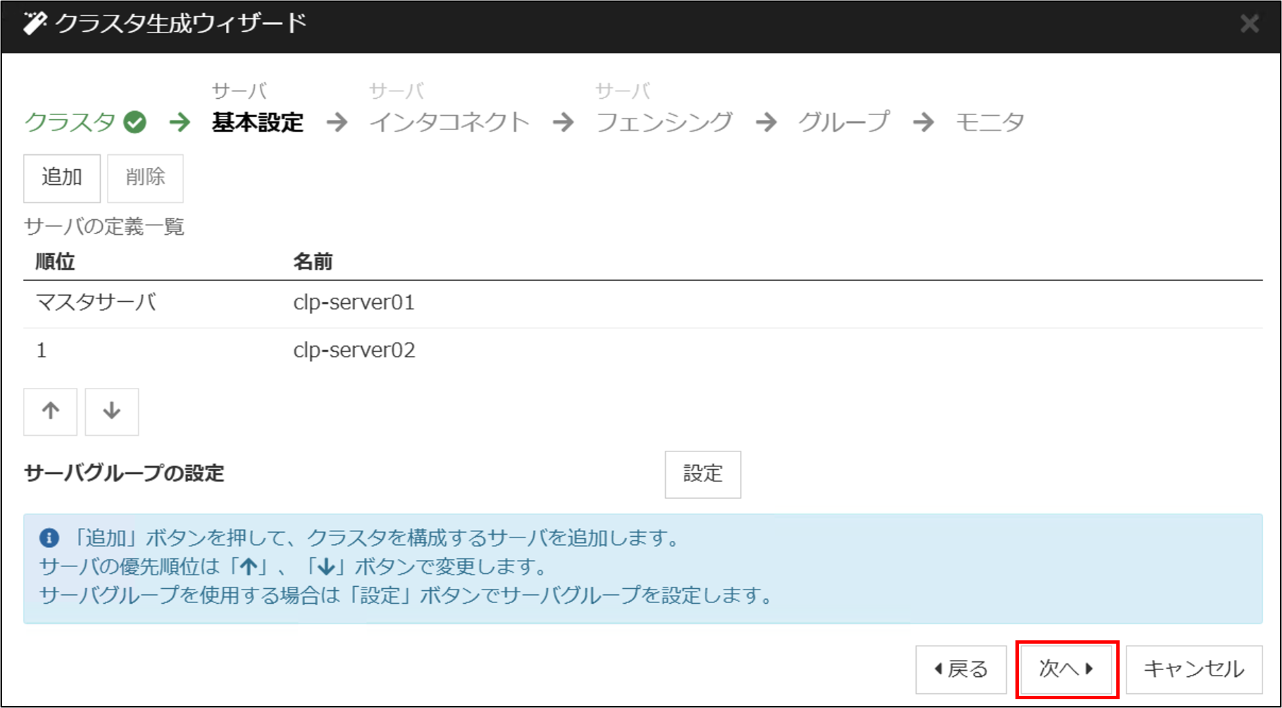Jump to the モニタ wizard step
This screenshot has height=708, width=1282.
(989, 123)
